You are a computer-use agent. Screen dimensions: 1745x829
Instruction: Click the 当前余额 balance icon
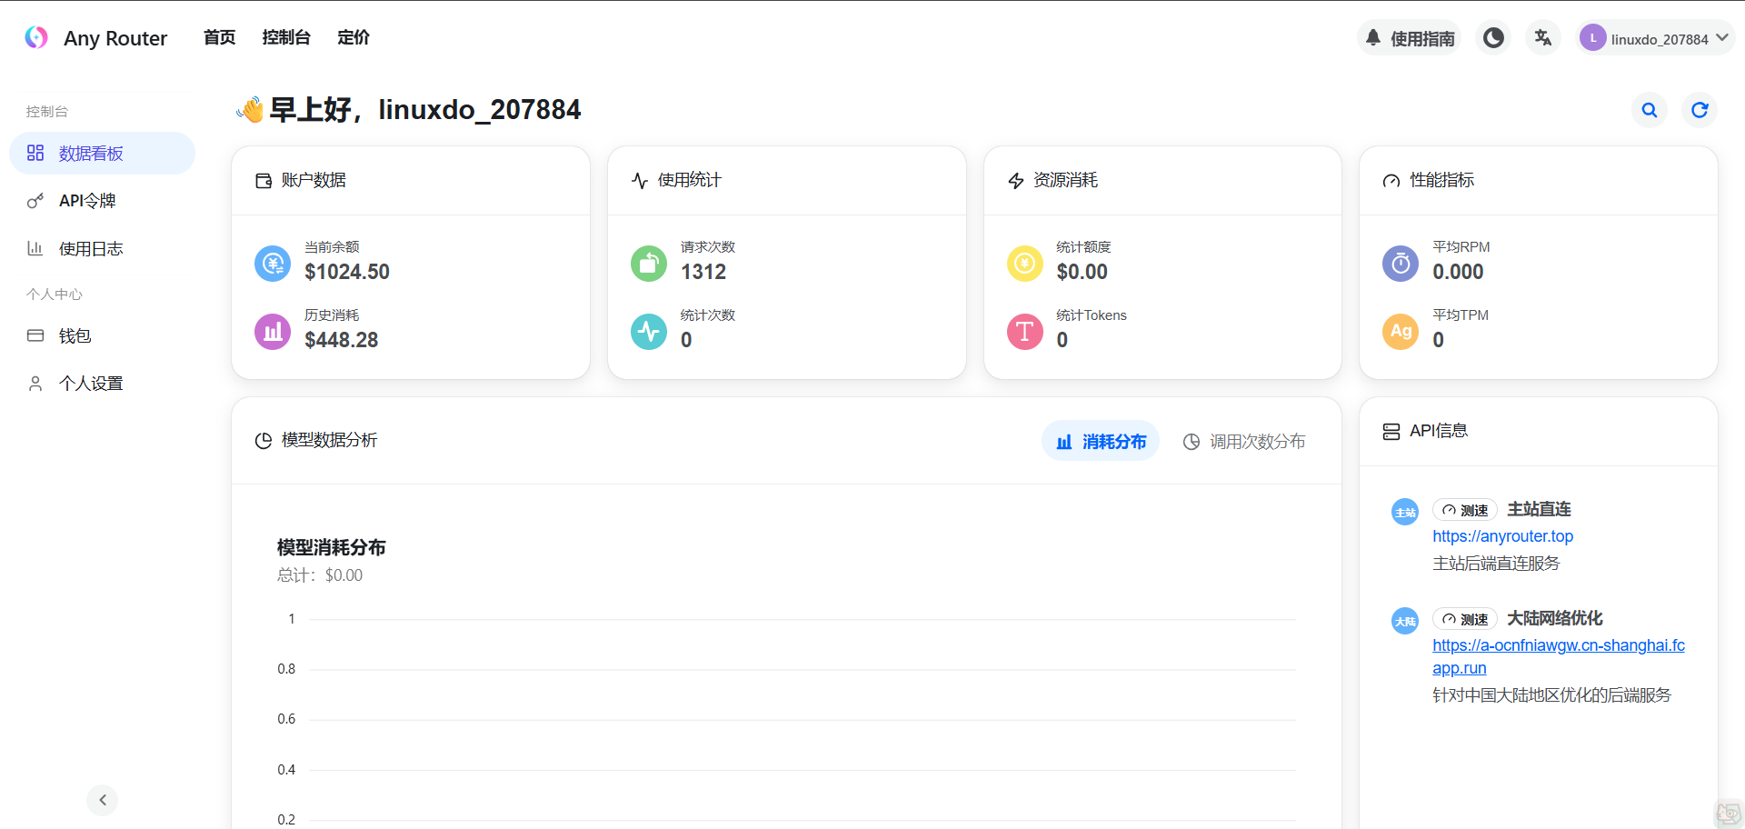pyautogui.click(x=273, y=264)
